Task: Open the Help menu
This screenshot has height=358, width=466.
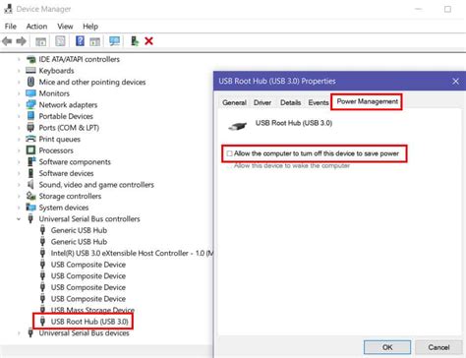Action: pos(90,27)
